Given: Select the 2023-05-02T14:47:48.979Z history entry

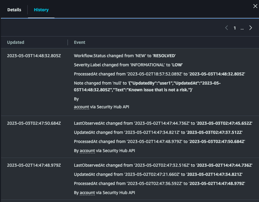Looking at the screenshot, I should [x=34, y=165].
